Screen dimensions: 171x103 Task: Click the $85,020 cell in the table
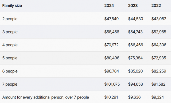[135, 71]
